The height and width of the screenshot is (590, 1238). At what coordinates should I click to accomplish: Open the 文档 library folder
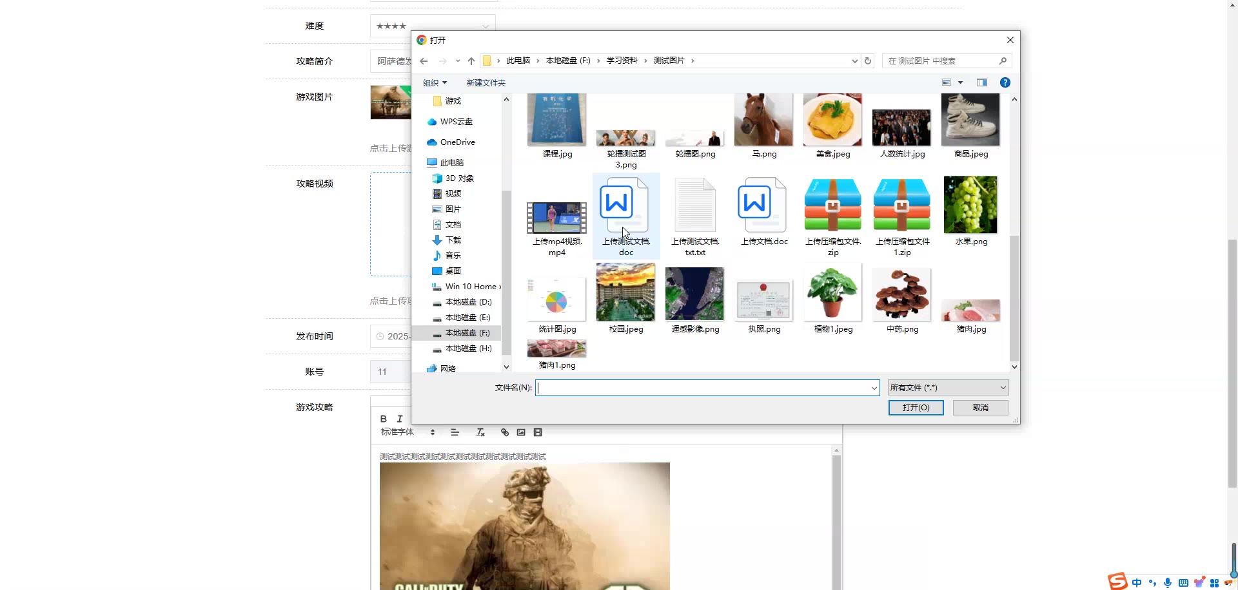click(x=446, y=225)
